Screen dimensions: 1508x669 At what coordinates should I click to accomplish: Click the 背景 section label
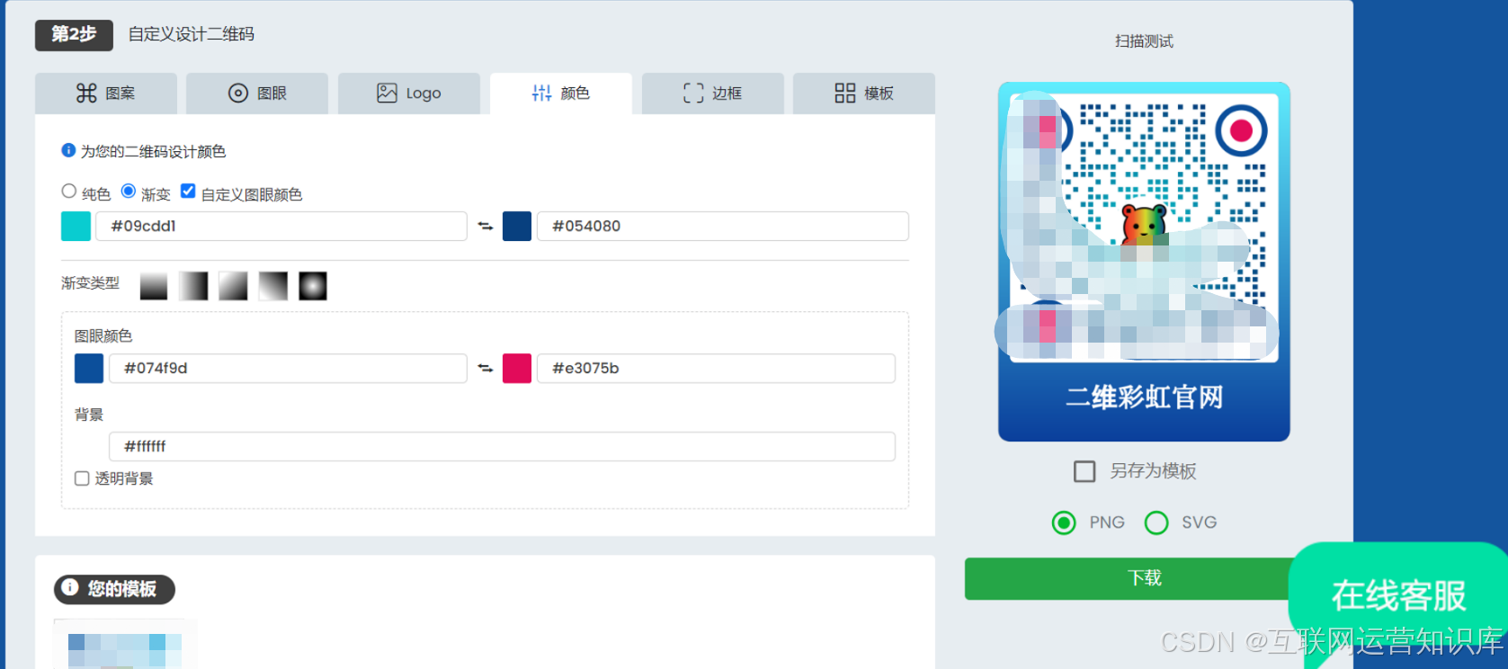pos(89,415)
